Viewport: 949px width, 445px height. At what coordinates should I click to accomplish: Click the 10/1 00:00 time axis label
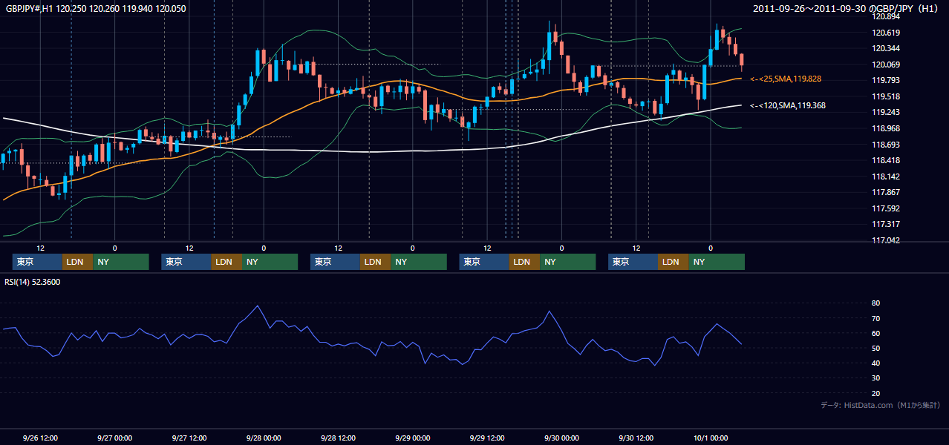711,438
